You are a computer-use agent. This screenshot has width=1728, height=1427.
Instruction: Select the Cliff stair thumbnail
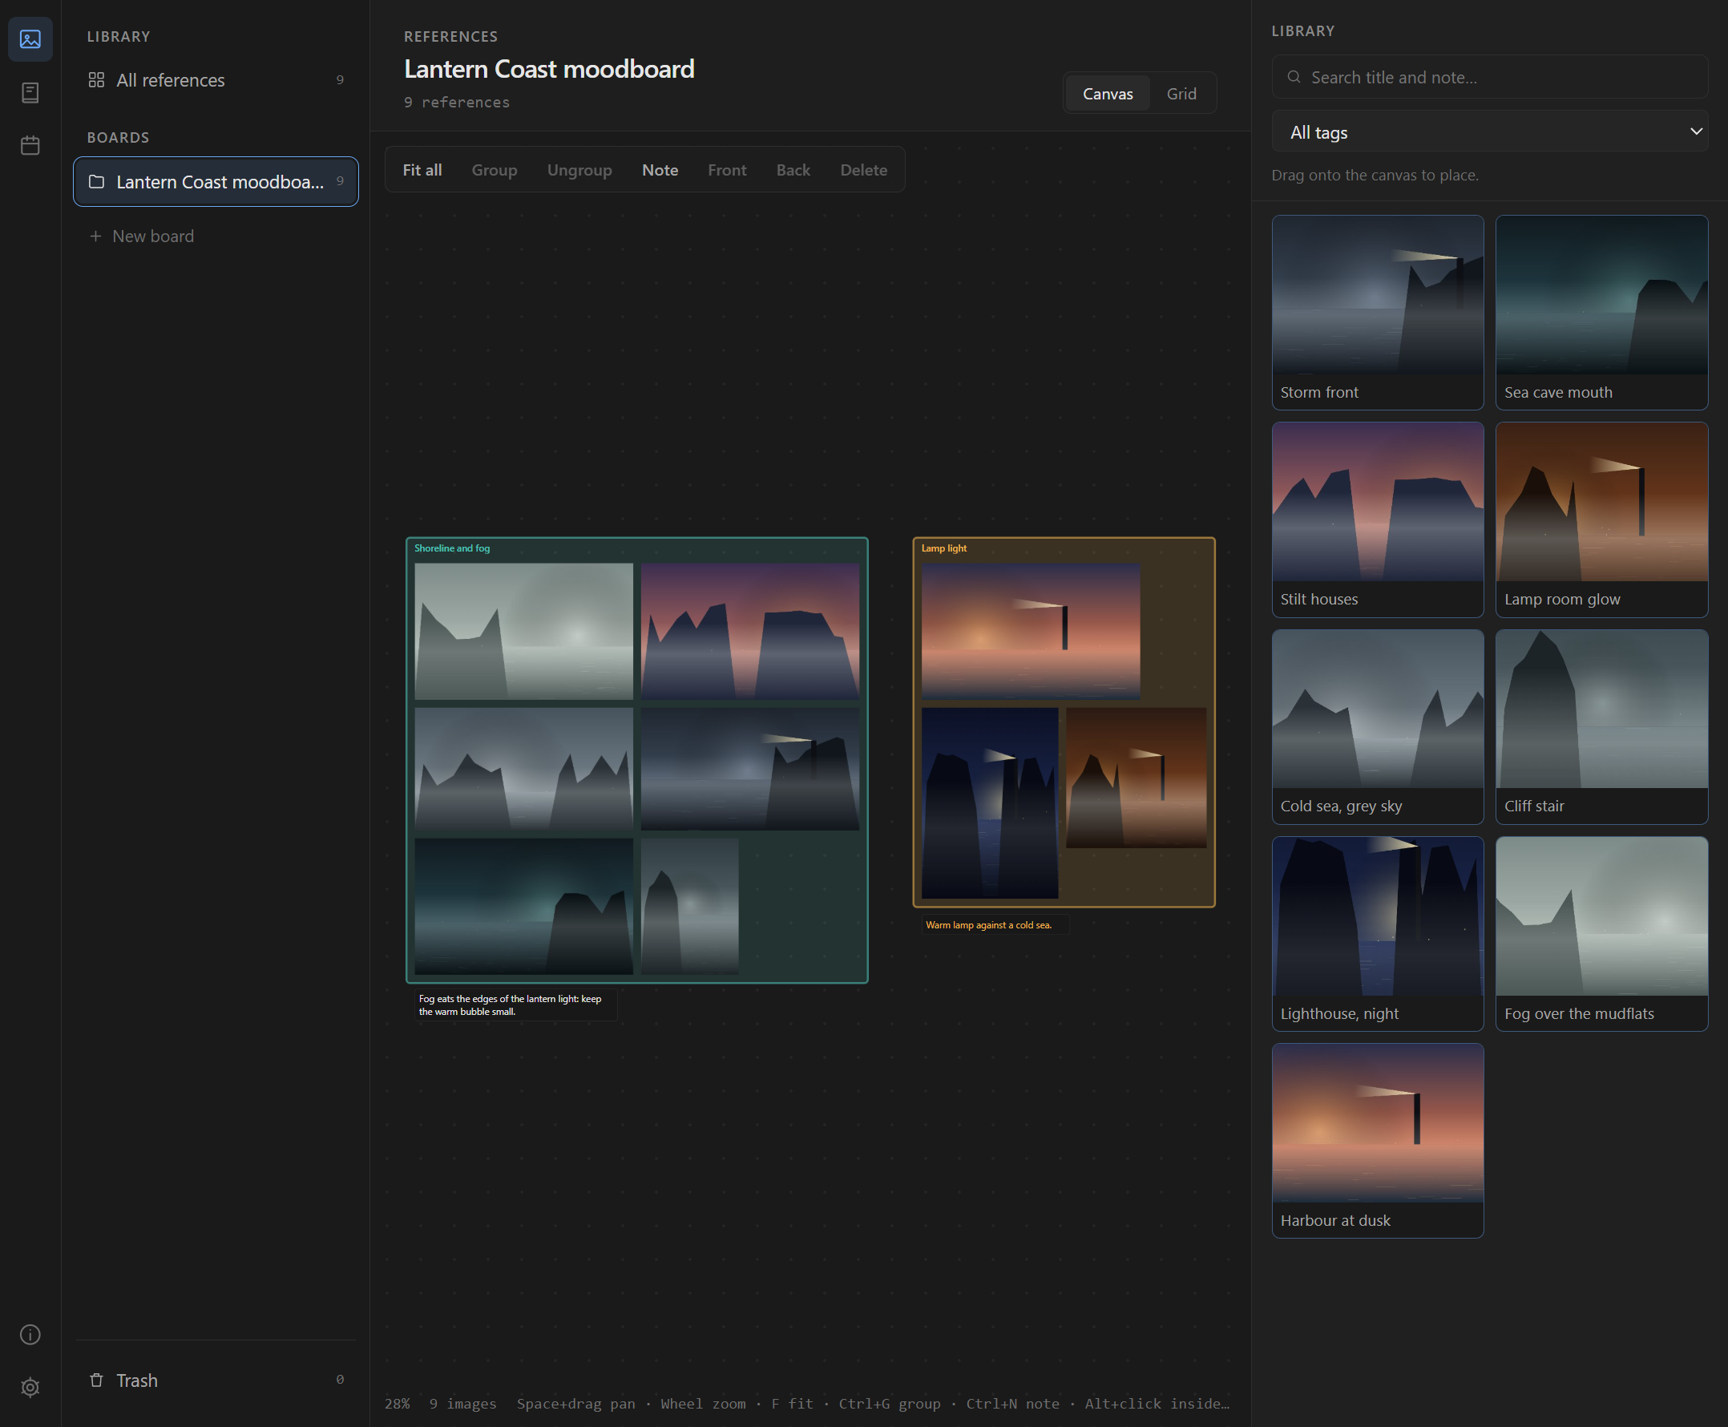tap(1601, 726)
